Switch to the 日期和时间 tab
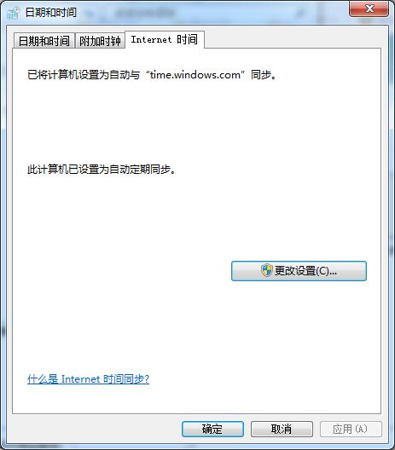Screen dimensions: 395x450 (x=44, y=41)
